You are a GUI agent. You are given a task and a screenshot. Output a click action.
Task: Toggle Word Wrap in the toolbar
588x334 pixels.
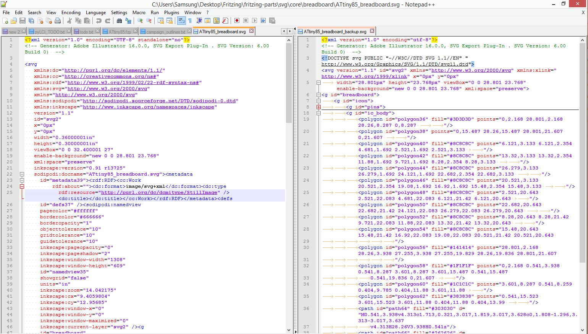(x=181, y=21)
